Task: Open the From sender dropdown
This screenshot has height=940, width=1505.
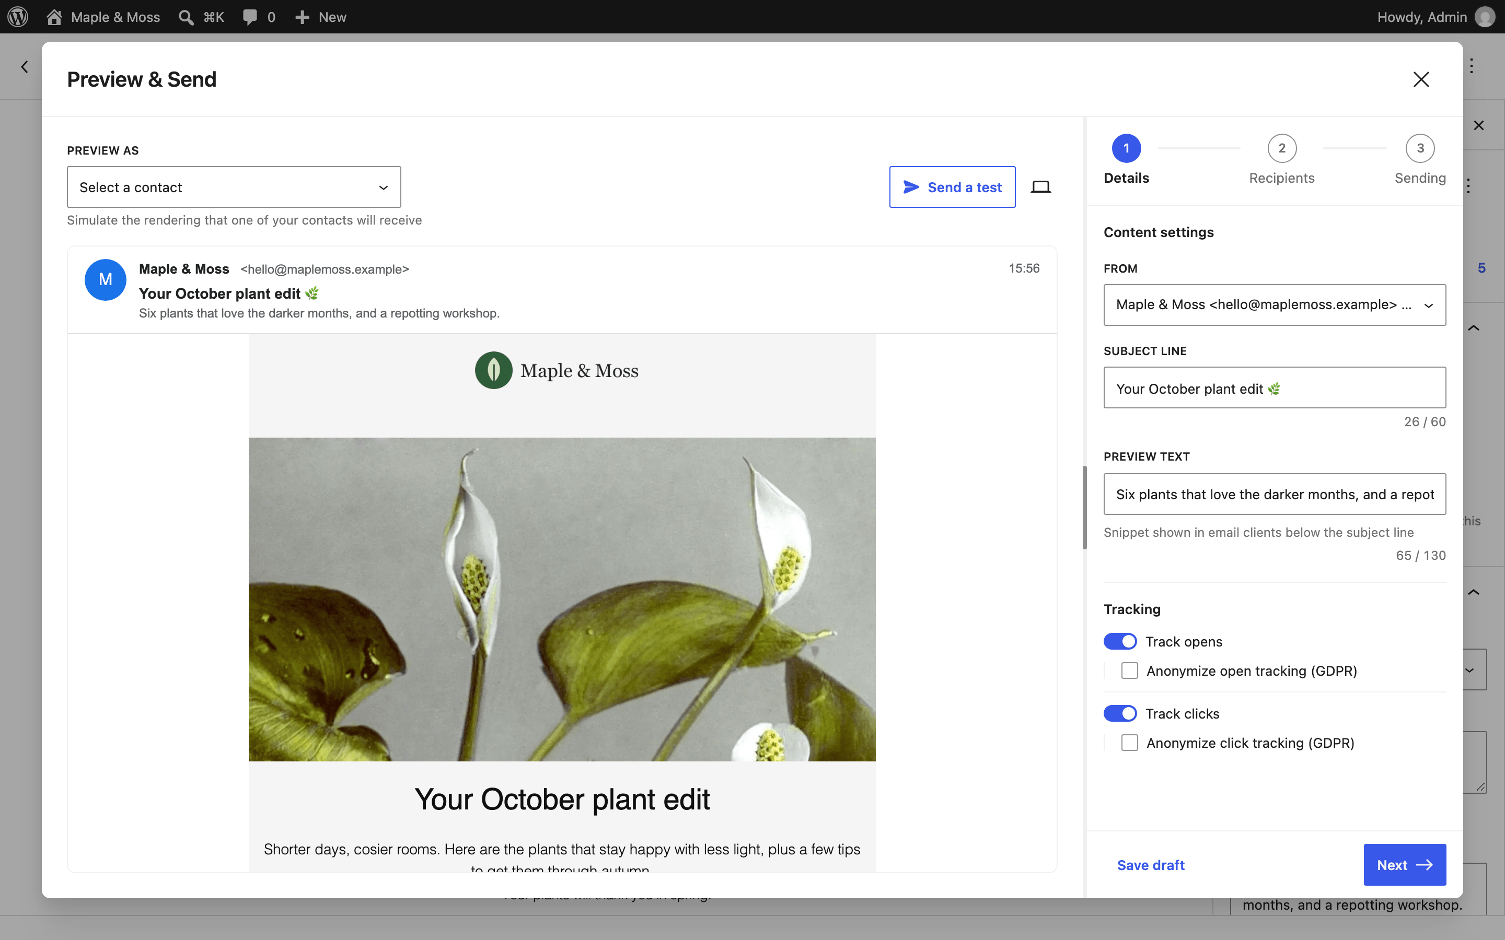Action: tap(1274, 304)
